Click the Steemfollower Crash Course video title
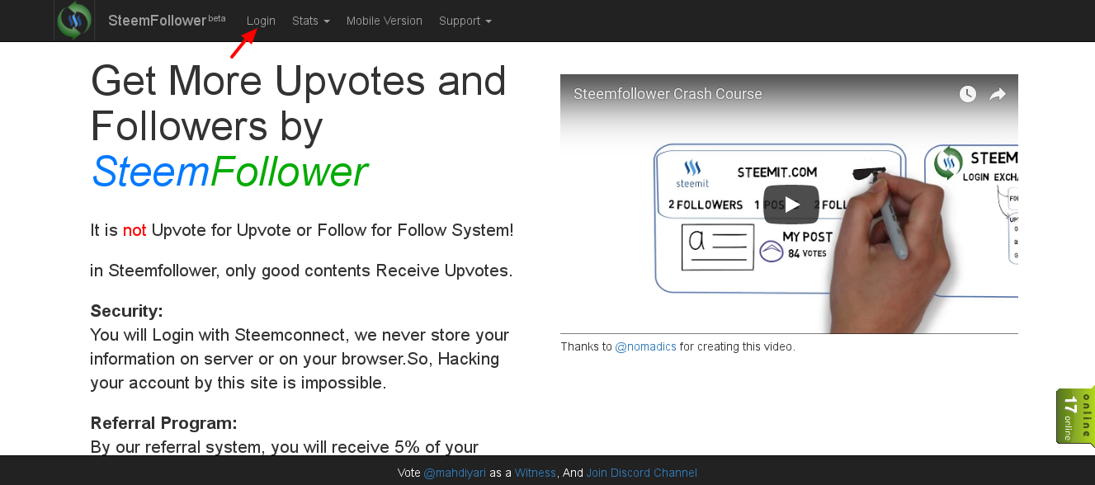This screenshot has width=1095, height=485. tap(668, 93)
